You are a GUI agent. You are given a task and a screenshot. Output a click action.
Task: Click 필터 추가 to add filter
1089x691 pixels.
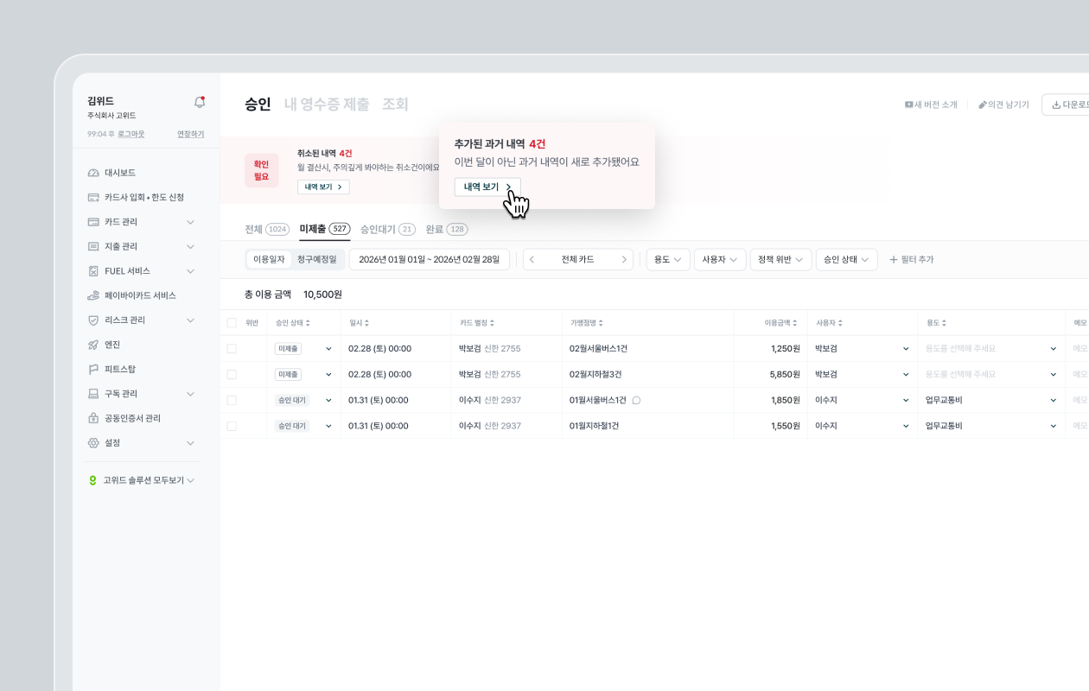pyautogui.click(x=912, y=259)
